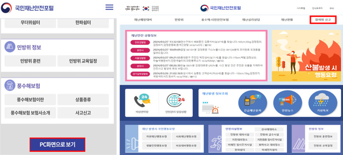This screenshot has width=343, height=155.
Task: Tap the 풍수해보험이란 button
Action: (30, 99)
